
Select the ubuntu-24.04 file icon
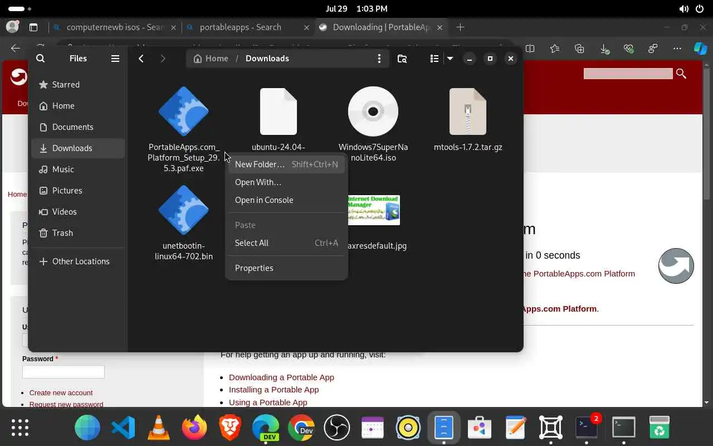point(279,111)
